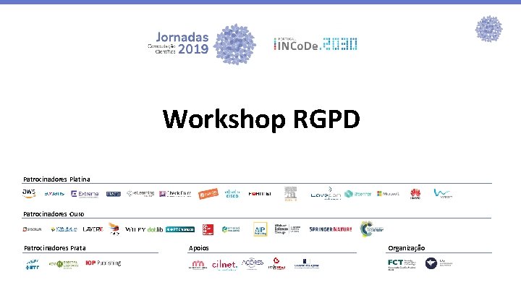Click the dark circular FCCN logo
Viewport: 521px width, 293px height.
(431, 263)
